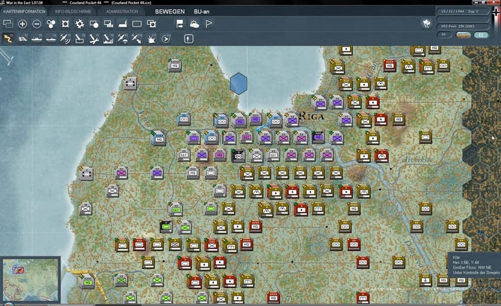Click the orange pill button under date panel

(x=463, y=34)
